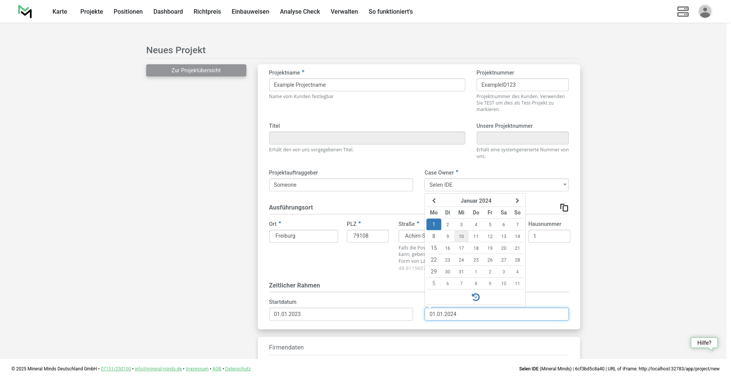The image size is (731, 378).
Task: Open the Hilfe? help bubble
Action: pos(704,343)
